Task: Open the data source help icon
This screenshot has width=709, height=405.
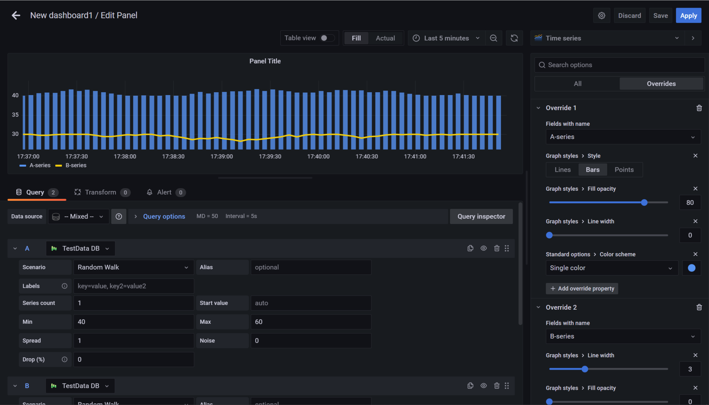Action: (x=119, y=216)
